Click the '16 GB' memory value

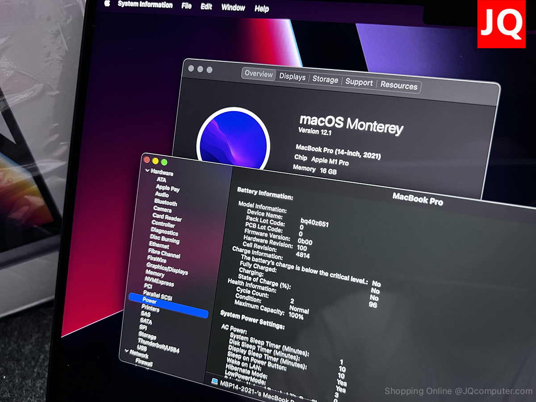328,171
